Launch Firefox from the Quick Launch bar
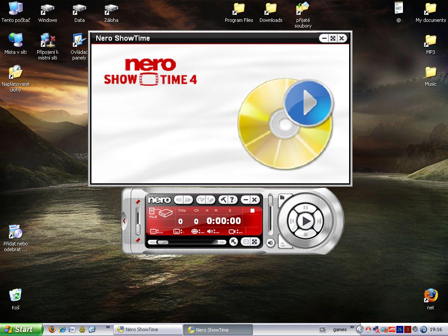This screenshot has width=448, height=336. pyautogui.click(x=52, y=329)
